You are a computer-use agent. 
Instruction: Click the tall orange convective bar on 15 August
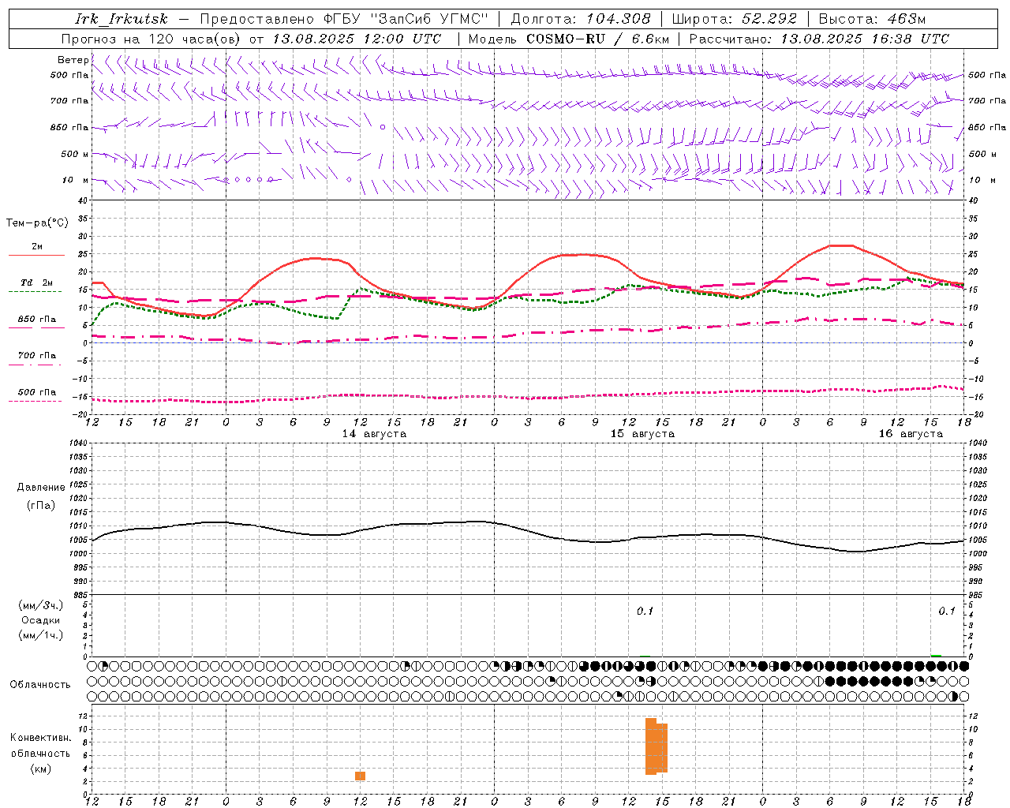coord(656,746)
